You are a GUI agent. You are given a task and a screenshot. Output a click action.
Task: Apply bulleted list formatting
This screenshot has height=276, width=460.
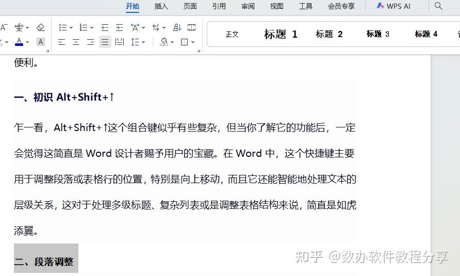(x=63, y=27)
